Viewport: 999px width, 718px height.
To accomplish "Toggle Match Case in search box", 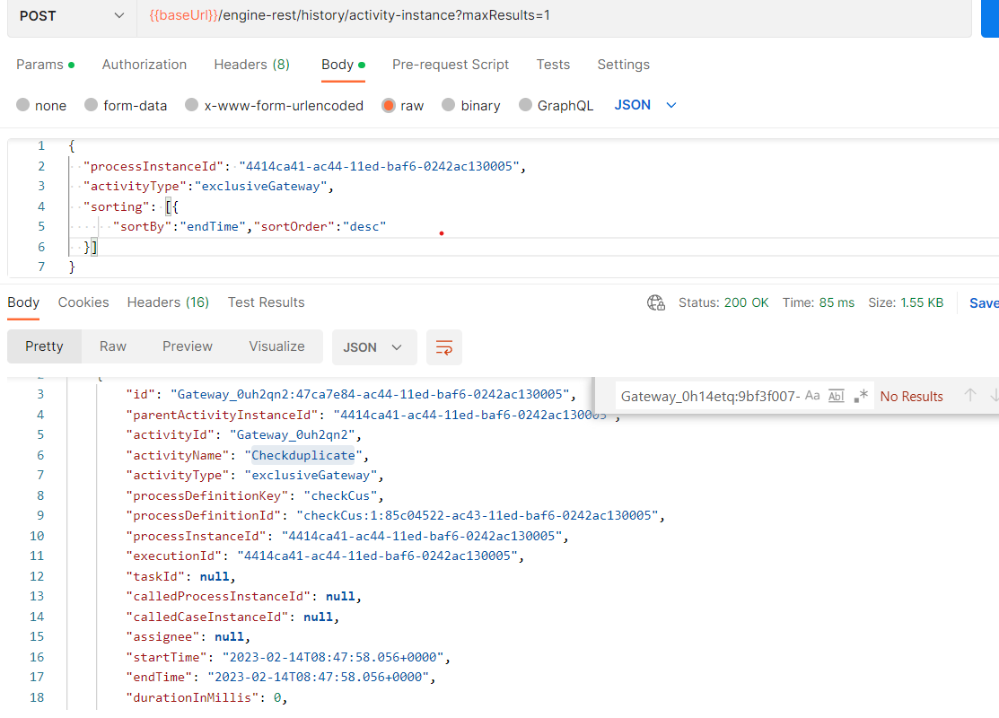I will [812, 396].
